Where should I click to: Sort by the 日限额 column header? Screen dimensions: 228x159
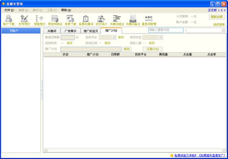(x=122, y=55)
